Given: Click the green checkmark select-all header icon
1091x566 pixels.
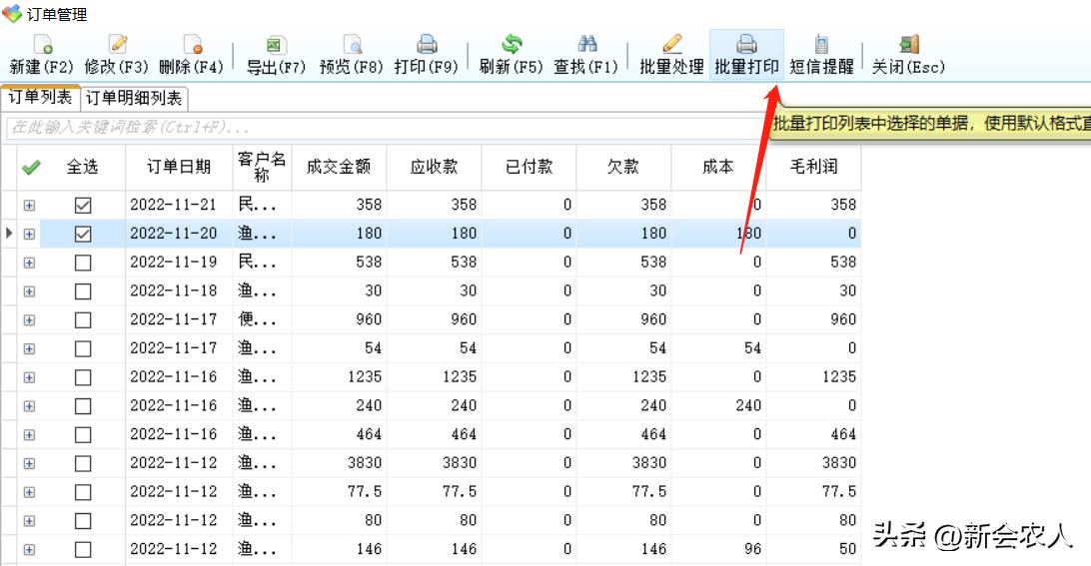Looking at the screenshot, I should pyautogui.click(x=31, y=167).
